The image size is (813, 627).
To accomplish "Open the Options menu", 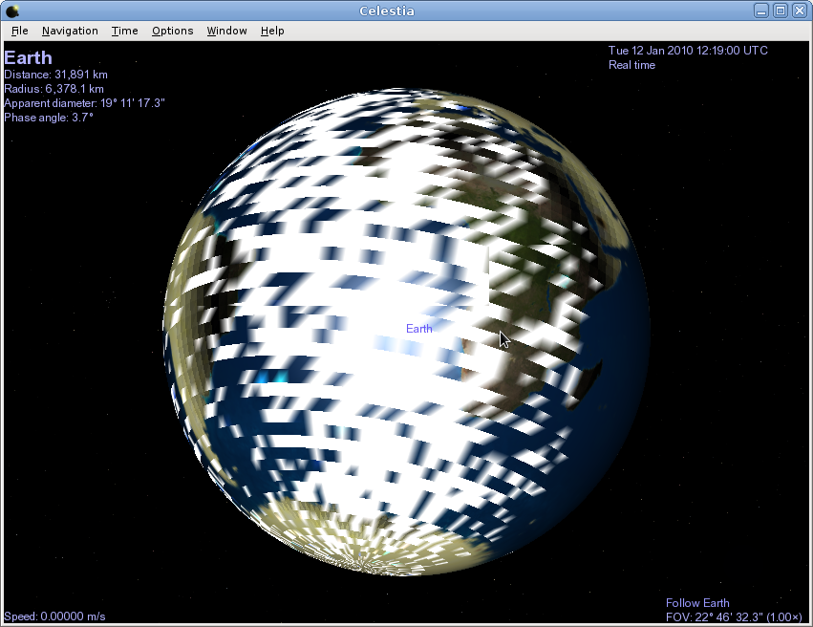I will (x=172, y=31).
